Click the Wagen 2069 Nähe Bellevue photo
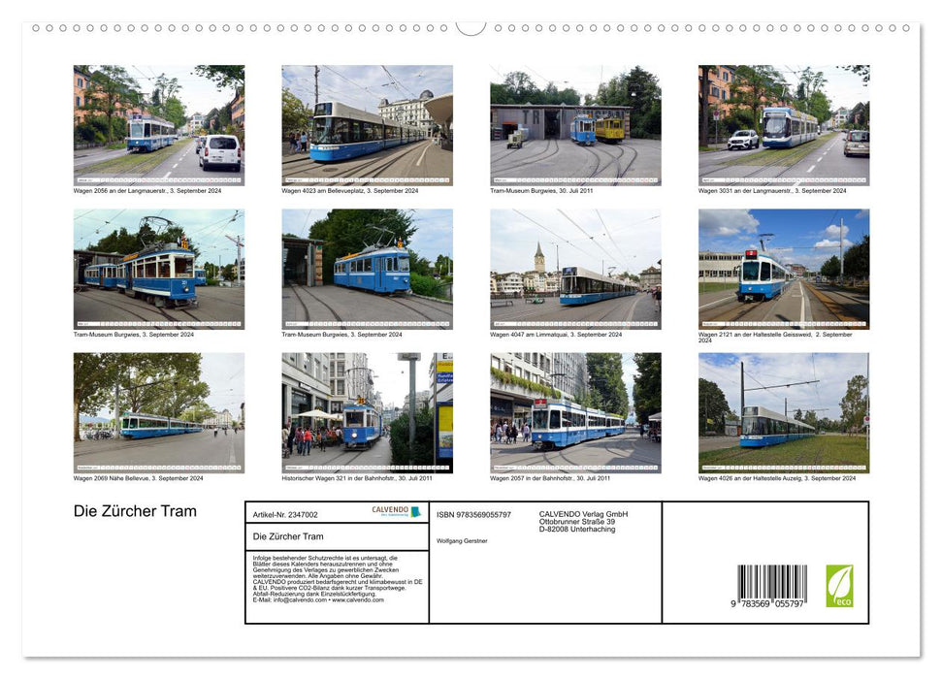Viewport: 942px width, 679px height. pyautogui.click(x=159, y=413)
